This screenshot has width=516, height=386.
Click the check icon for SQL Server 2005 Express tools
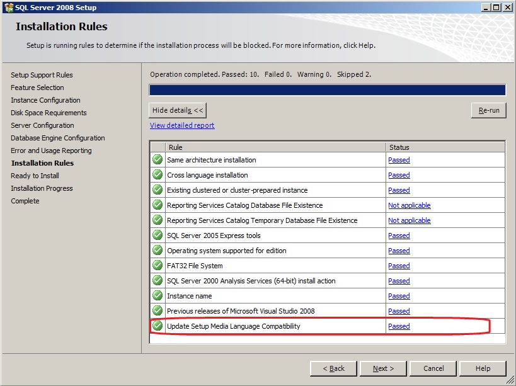[x=158, y=236]
